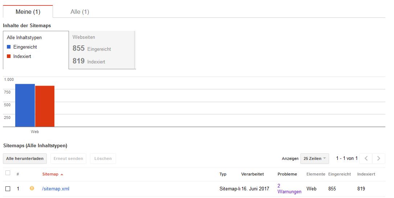Tick the checkbox for the /sitemap.xml row

pos(8,189)
